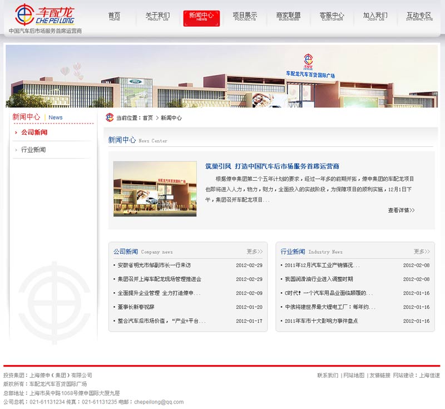Click the 新闻中心 News Center section heading
Screen dimensions: 445x409
pyautogui.click(x=137, y=140)
